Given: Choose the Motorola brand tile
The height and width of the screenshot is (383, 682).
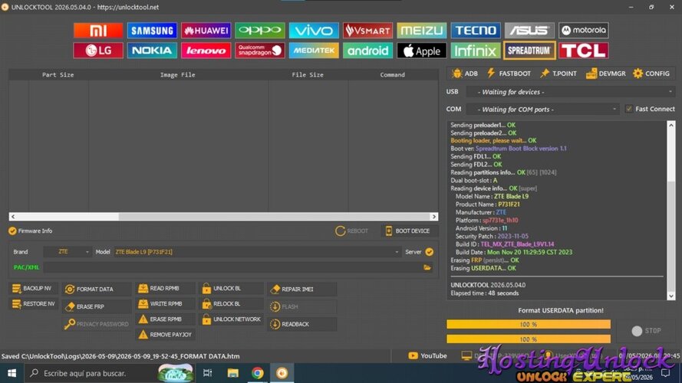Looking at the screenshot, I should pos(583,31).
